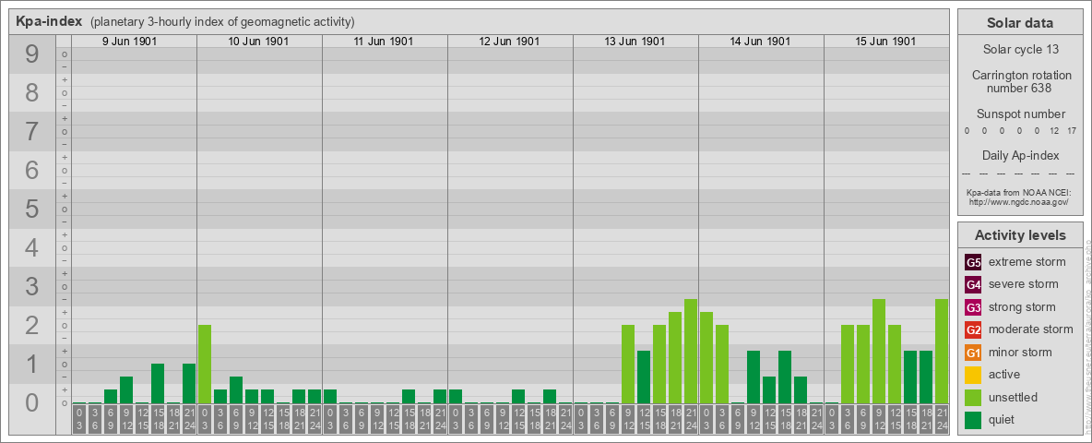Click the 15 Jun 3–6h light green bar
This screenshot has height=443, width=1092.
[x=847, y=365]
